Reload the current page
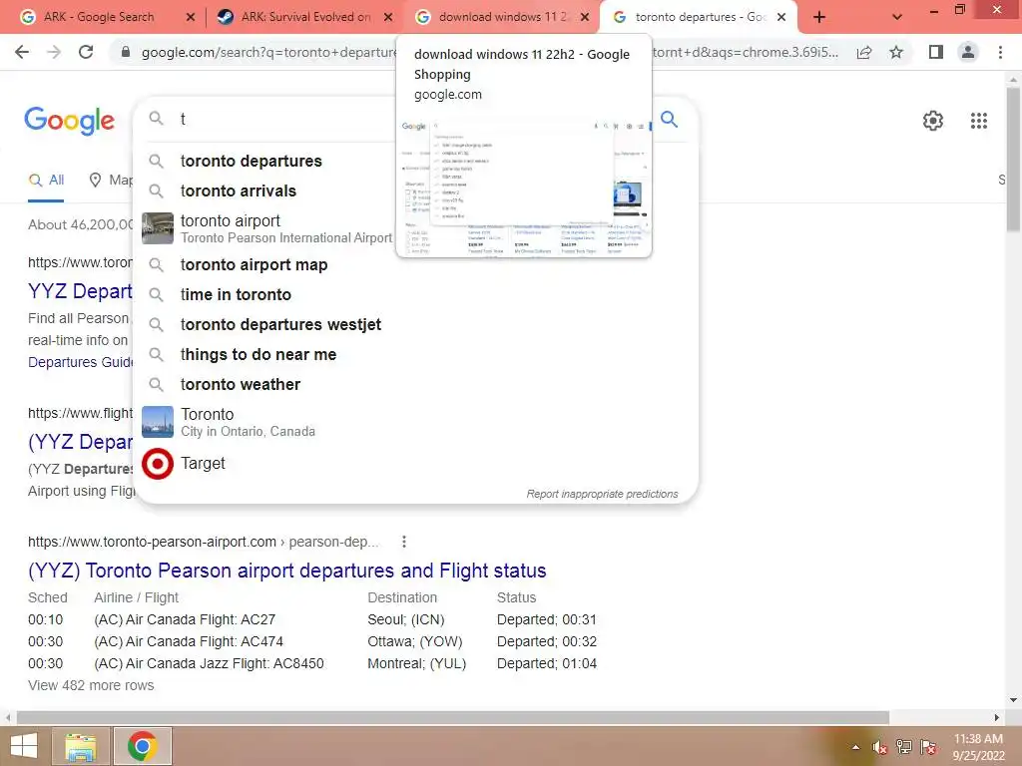 point(86,52)
